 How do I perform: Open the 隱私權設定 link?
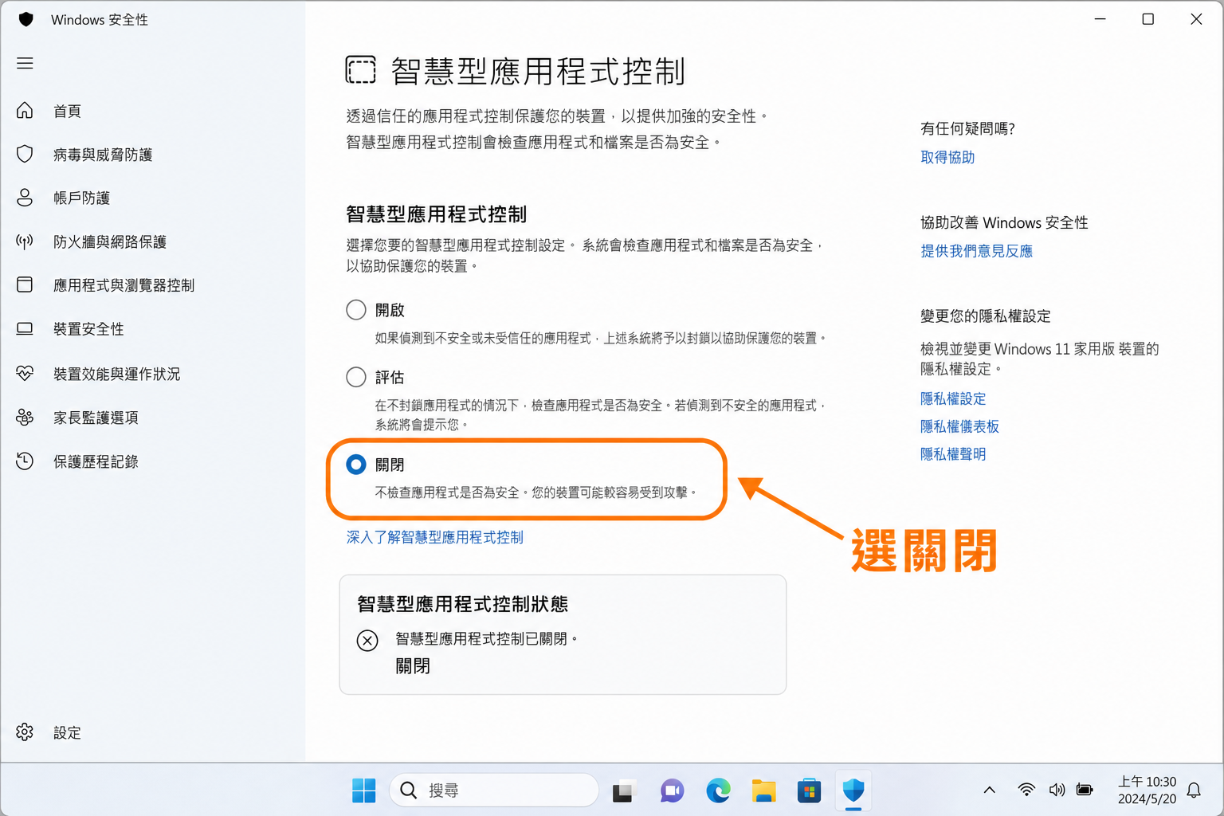point(953,398)
